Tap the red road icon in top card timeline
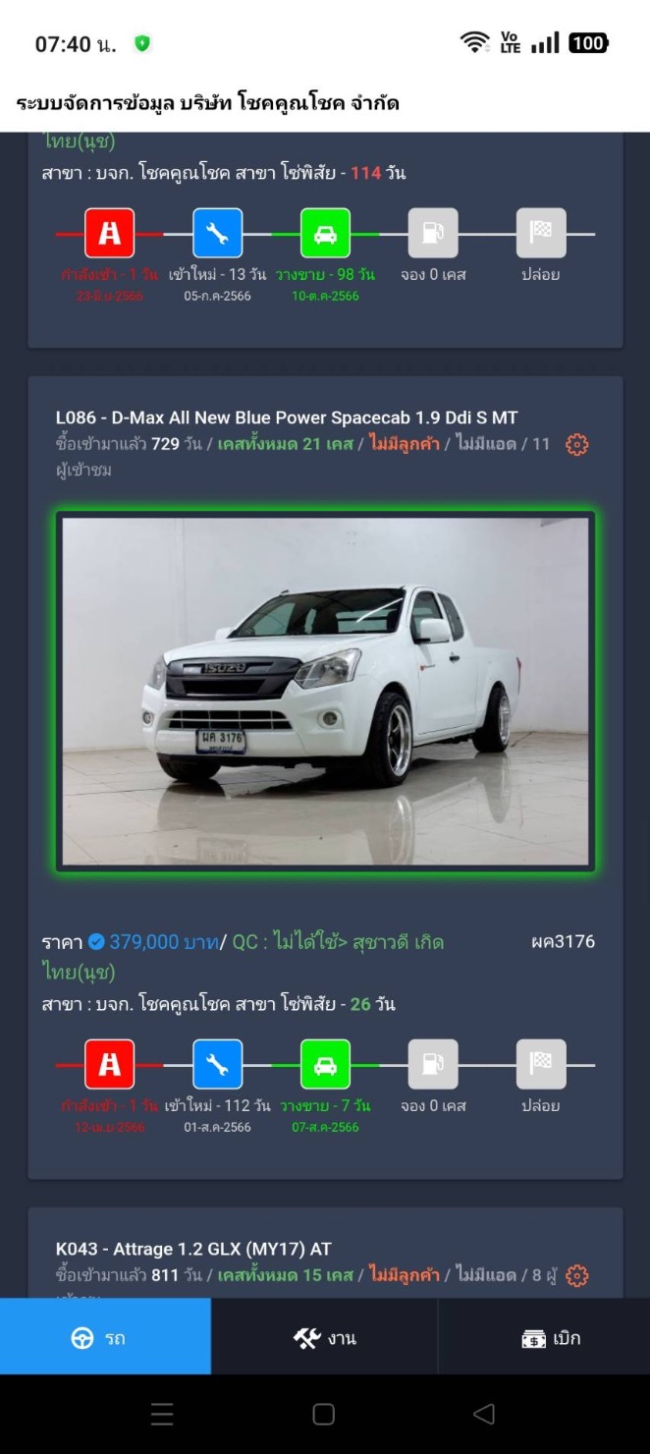 (109, 233)
